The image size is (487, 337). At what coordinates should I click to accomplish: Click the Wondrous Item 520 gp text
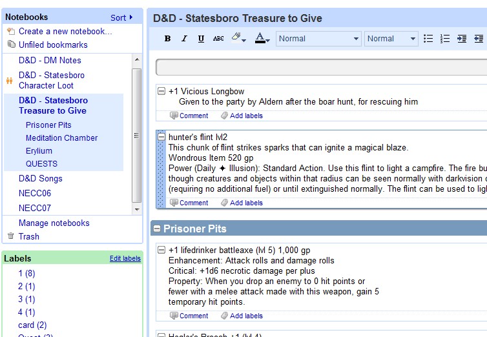point(211,158)
